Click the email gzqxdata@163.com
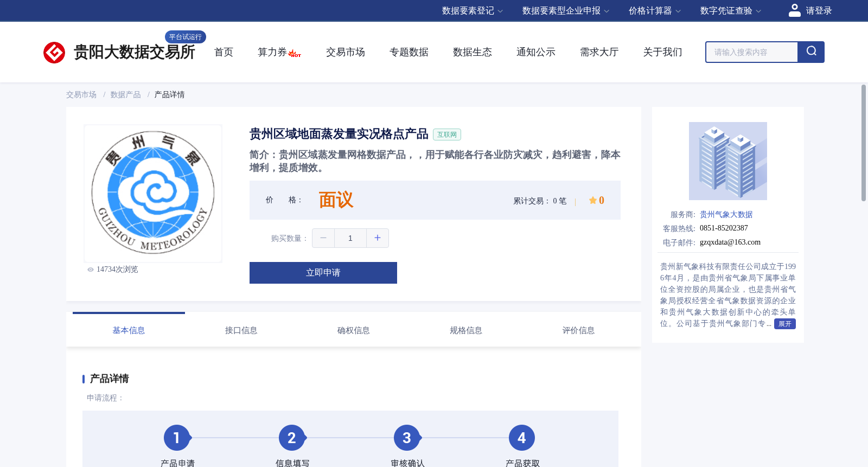868x467 pixels. pyautogui.click(x=730, y=242)
